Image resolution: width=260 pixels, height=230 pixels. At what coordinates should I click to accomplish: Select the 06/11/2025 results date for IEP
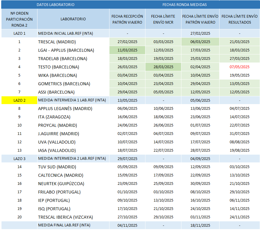tap(239, 200)
